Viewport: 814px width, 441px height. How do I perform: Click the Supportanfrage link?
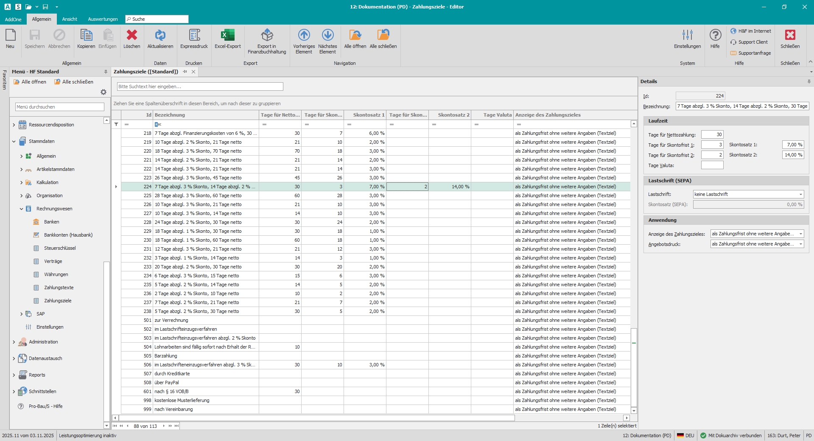[754, 53]
